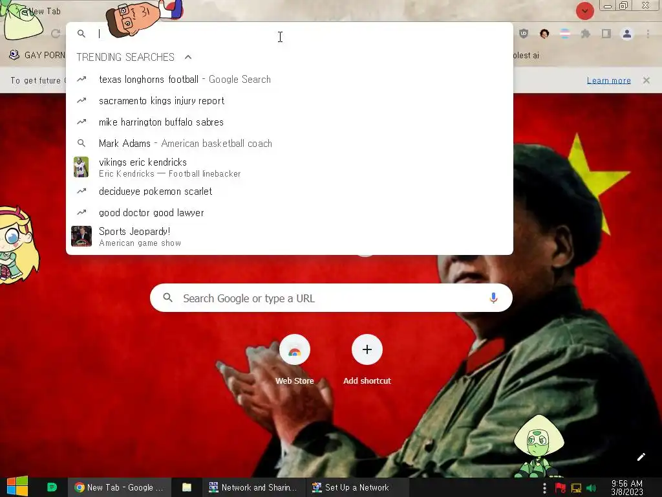
Task: Open the Chrome three-dot menu
Action: pyautogui.click(x=648, y=34)
